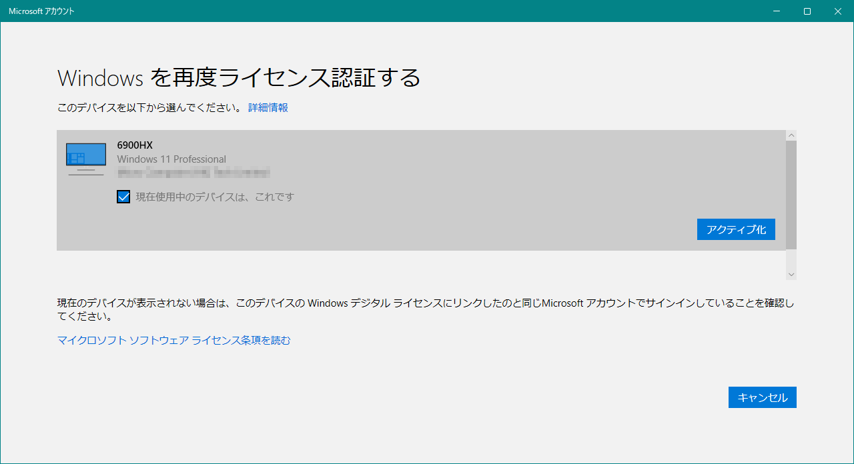854x464 pixels.
Task: Minimize the Microsoft アカウント window
Action: click(777, 11)
